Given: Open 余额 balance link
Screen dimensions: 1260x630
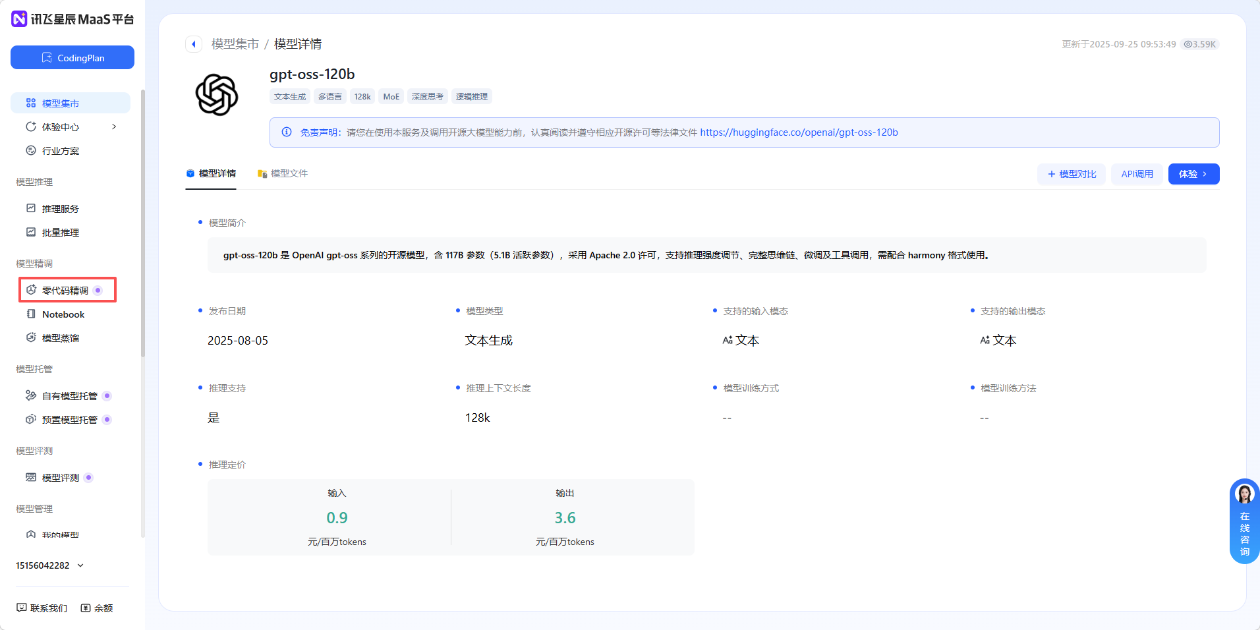Looking at the screenshot, I should click(97, 608).
